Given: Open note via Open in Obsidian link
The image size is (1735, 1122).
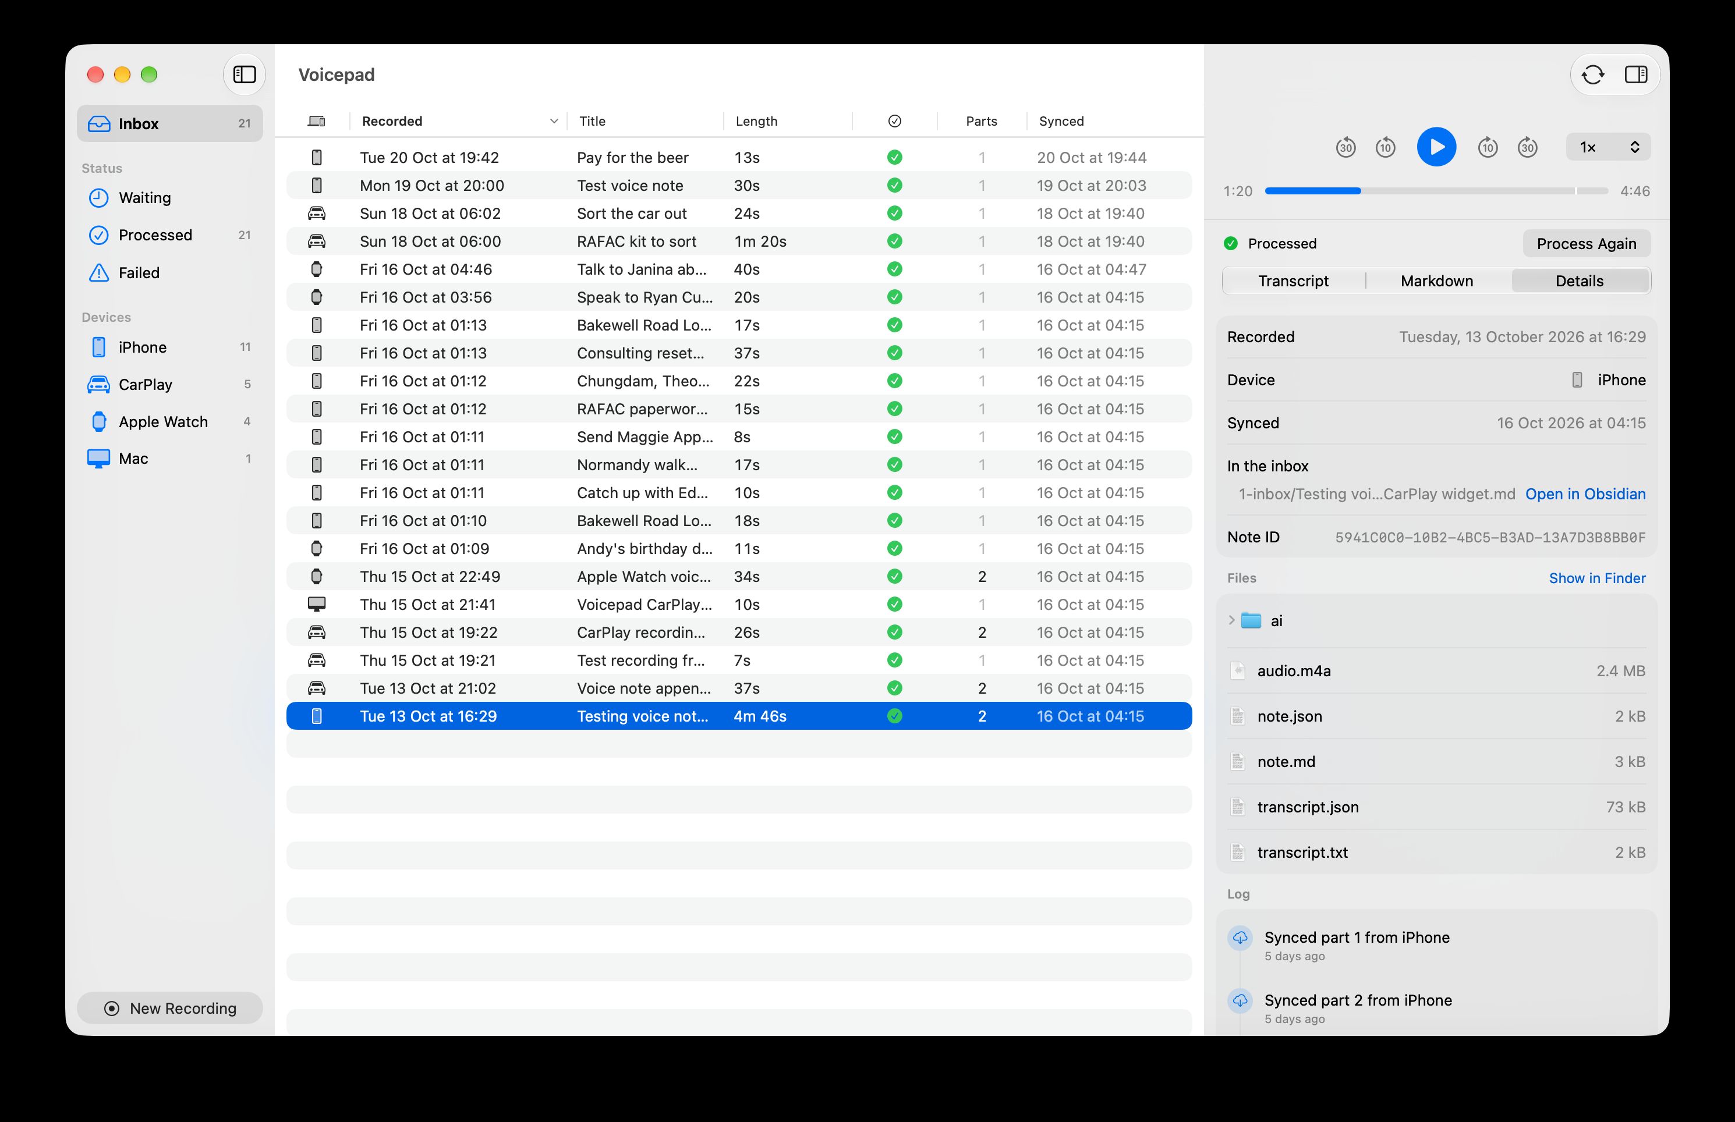Looking at the screenshot, I should tap(1585, 495).
